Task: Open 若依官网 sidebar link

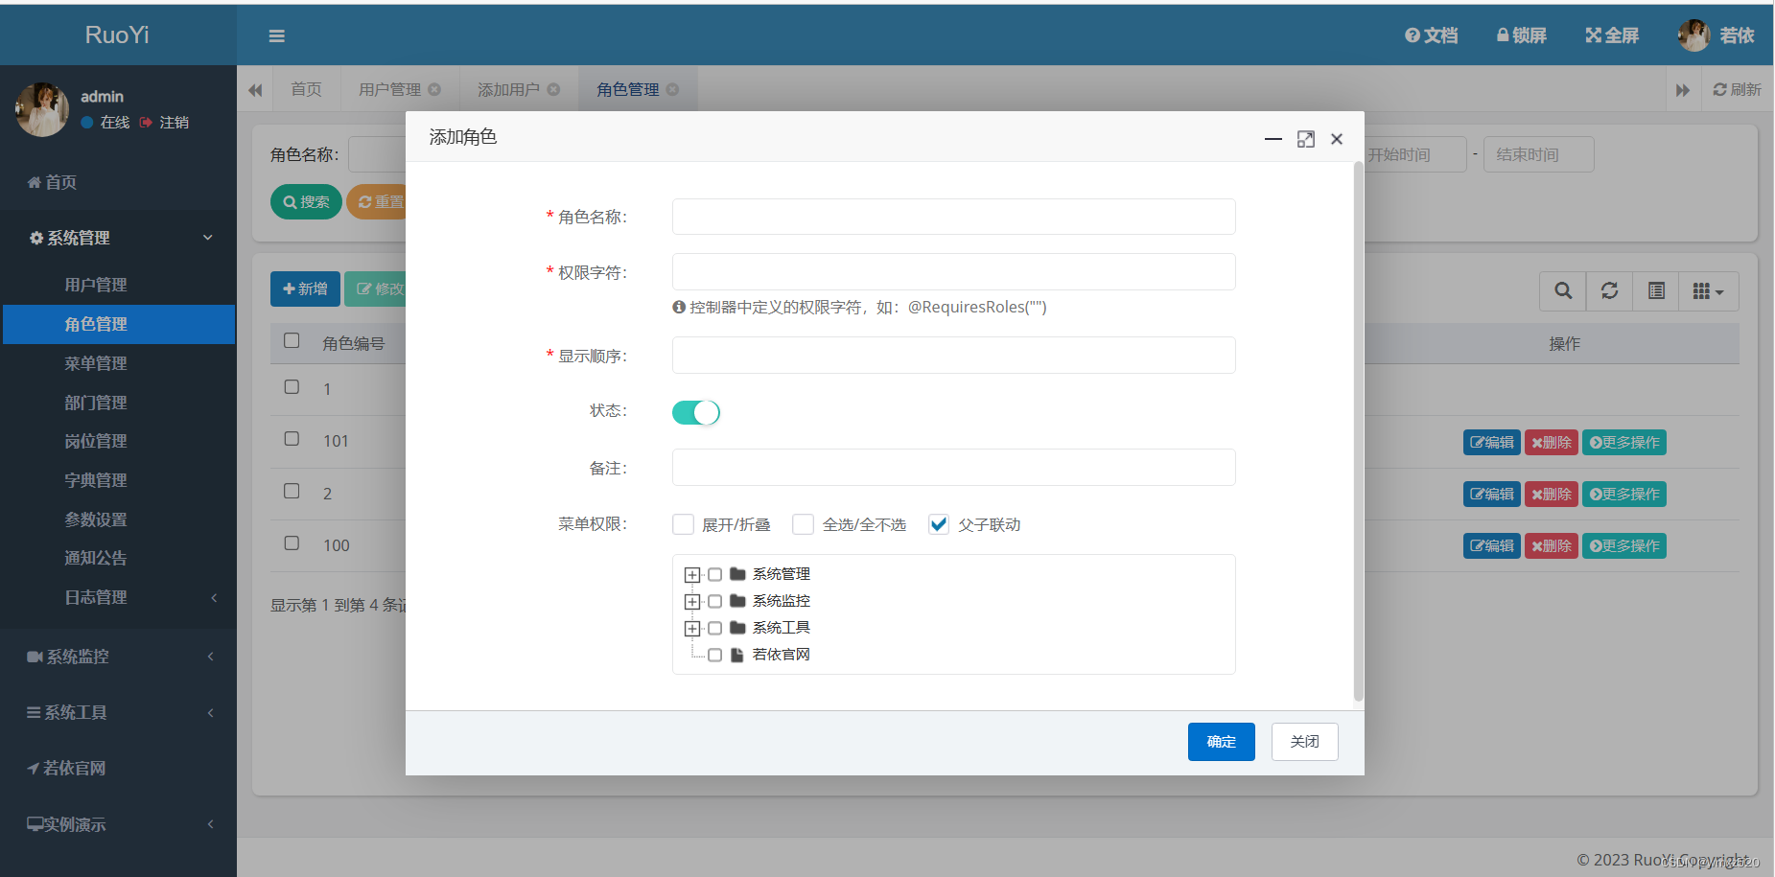Action: coord(67,768)
